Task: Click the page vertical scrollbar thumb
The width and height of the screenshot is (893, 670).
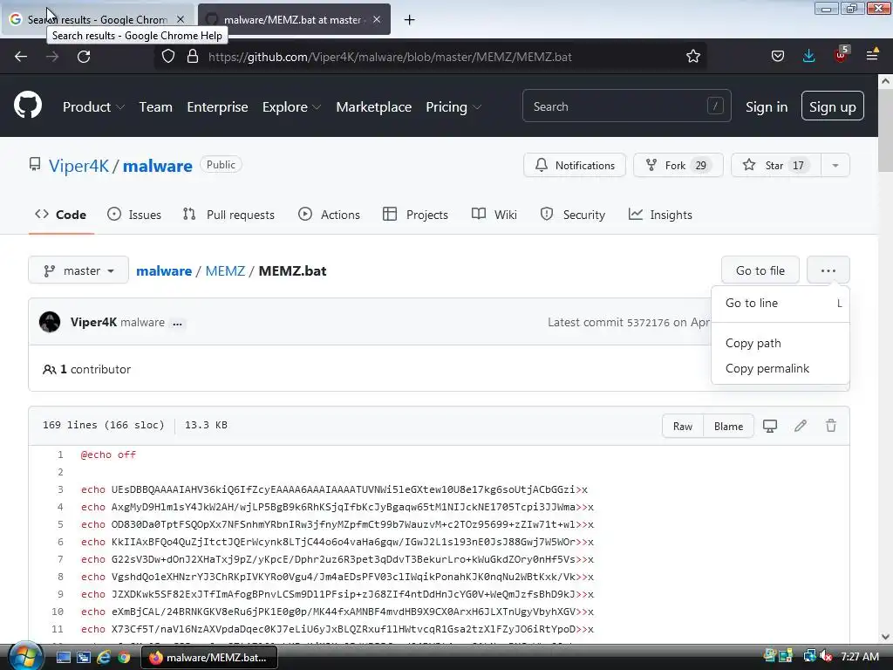Action: tap(885, 130)
